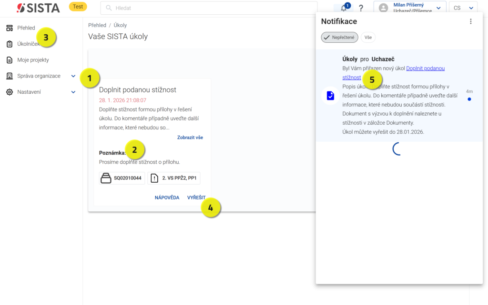Expand the Správa organizace submenu
Viewport: 488px width, 305px height.
point(73,76)
